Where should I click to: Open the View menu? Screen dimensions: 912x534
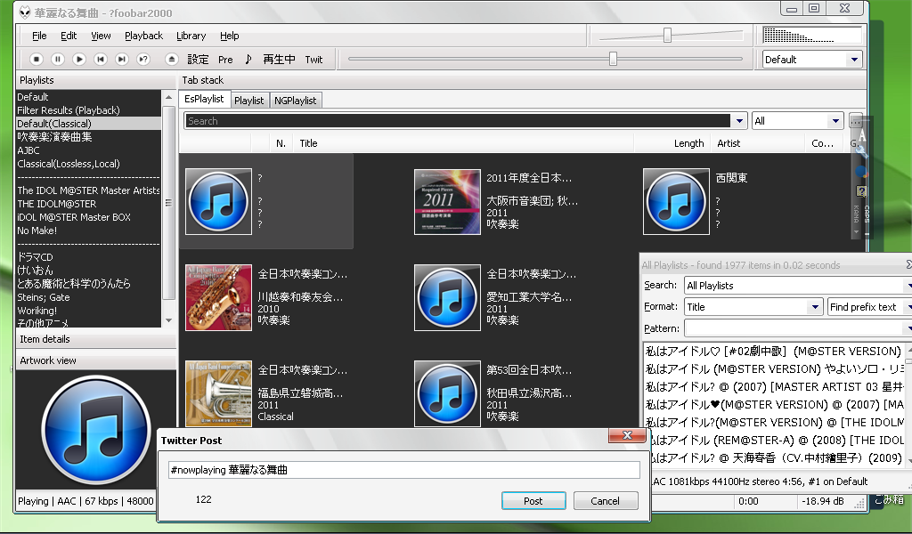point(101,36)
